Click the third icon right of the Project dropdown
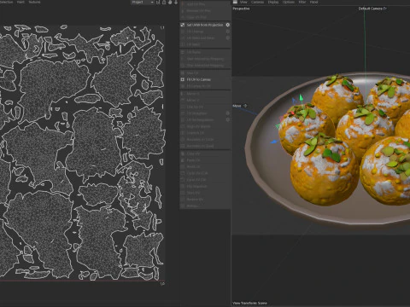The width and height of the screenshot is (410, 307). 170,2
